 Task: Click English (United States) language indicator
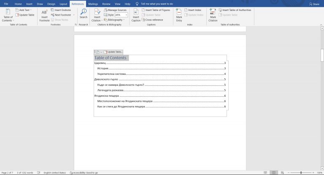pos(55,173)
